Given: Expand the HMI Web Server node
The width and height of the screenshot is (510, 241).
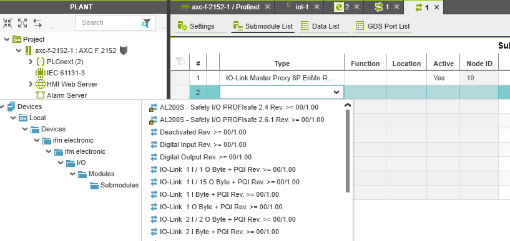Looking at the screenshot, I should (30, 84).
